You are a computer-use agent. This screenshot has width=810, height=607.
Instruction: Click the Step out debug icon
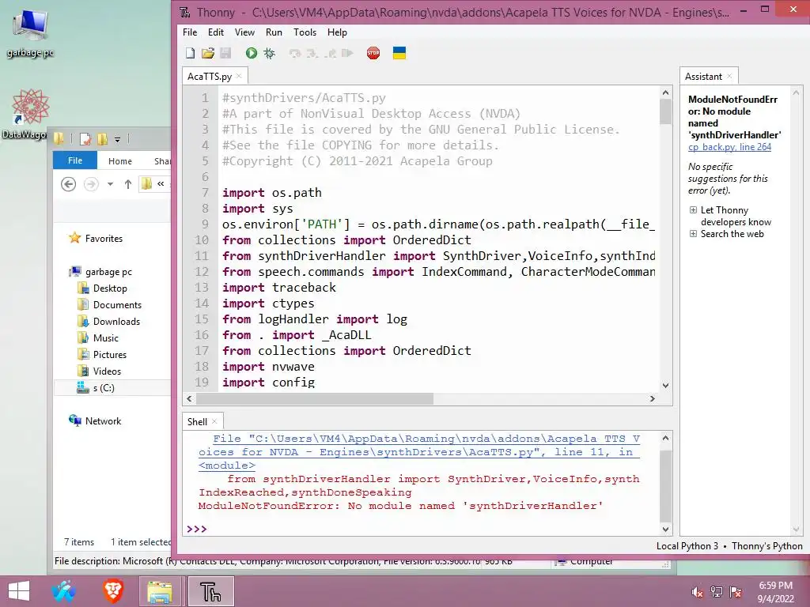(x=330, y=53)
